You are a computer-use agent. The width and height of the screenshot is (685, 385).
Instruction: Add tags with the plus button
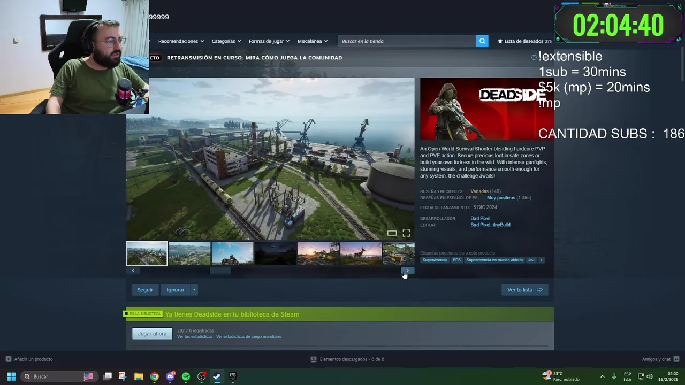(541, 260)
